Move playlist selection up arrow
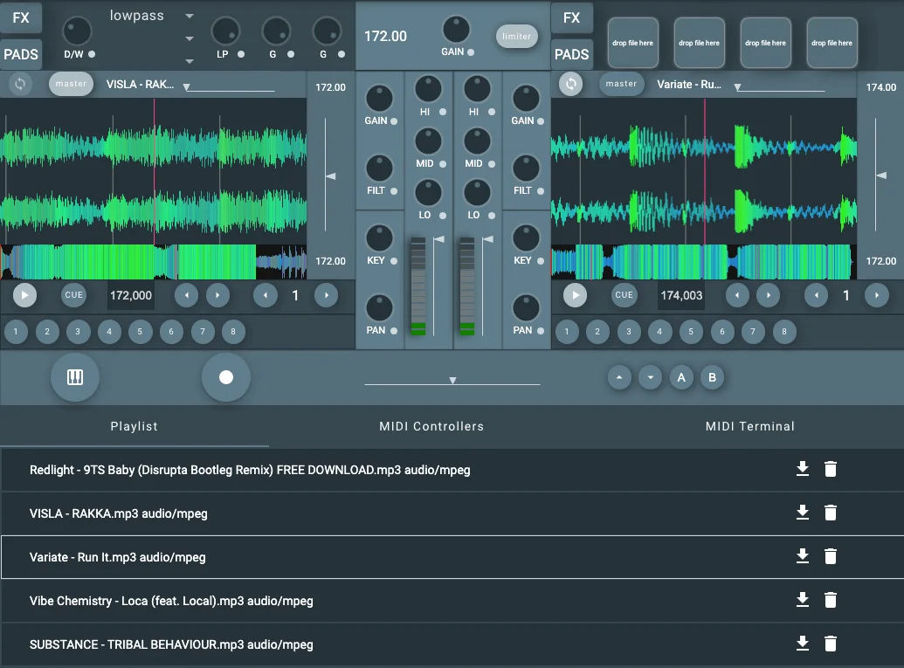Viewport: 904px width, 668px height. click(619, 377)
